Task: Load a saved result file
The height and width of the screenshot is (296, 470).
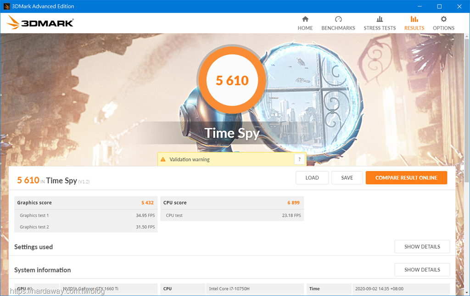Action: coord(312,178)
